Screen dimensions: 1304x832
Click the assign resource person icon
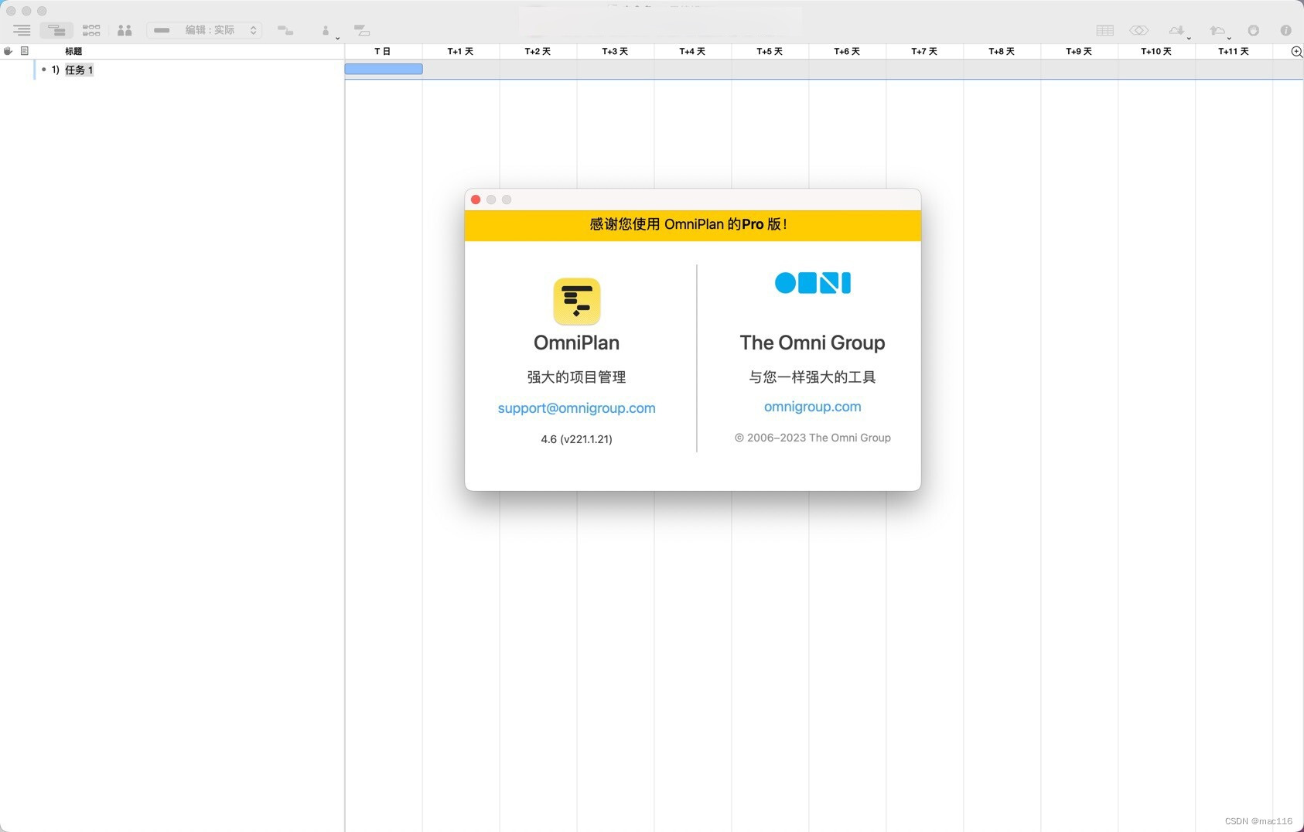(326, 30)
